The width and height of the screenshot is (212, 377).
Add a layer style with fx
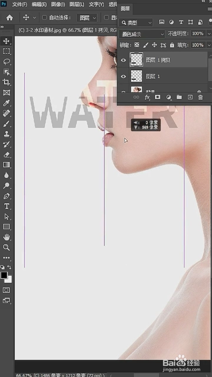pos(147,97)
